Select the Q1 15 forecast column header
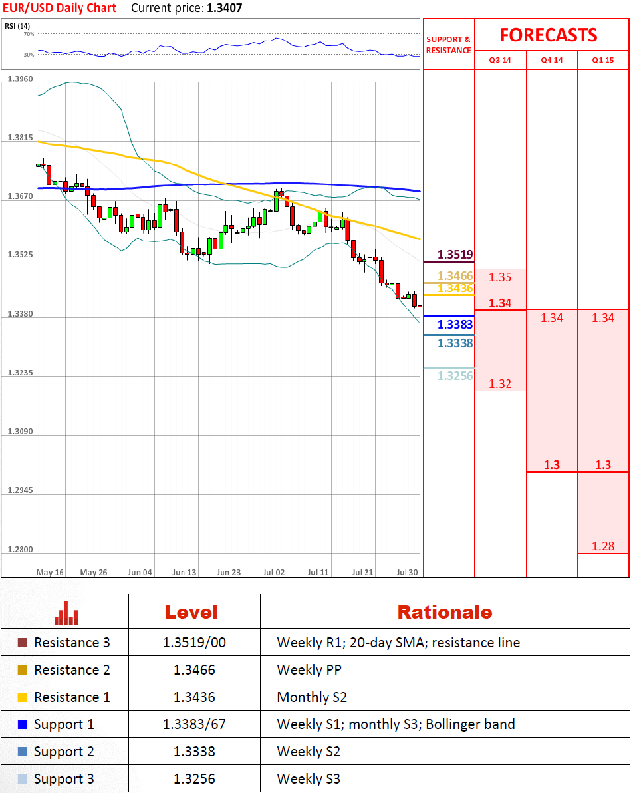 [603, 60]
